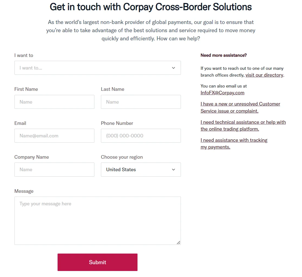Focus the First Name input field
This screenshot has width=302, height=277.
click(54, 102)
